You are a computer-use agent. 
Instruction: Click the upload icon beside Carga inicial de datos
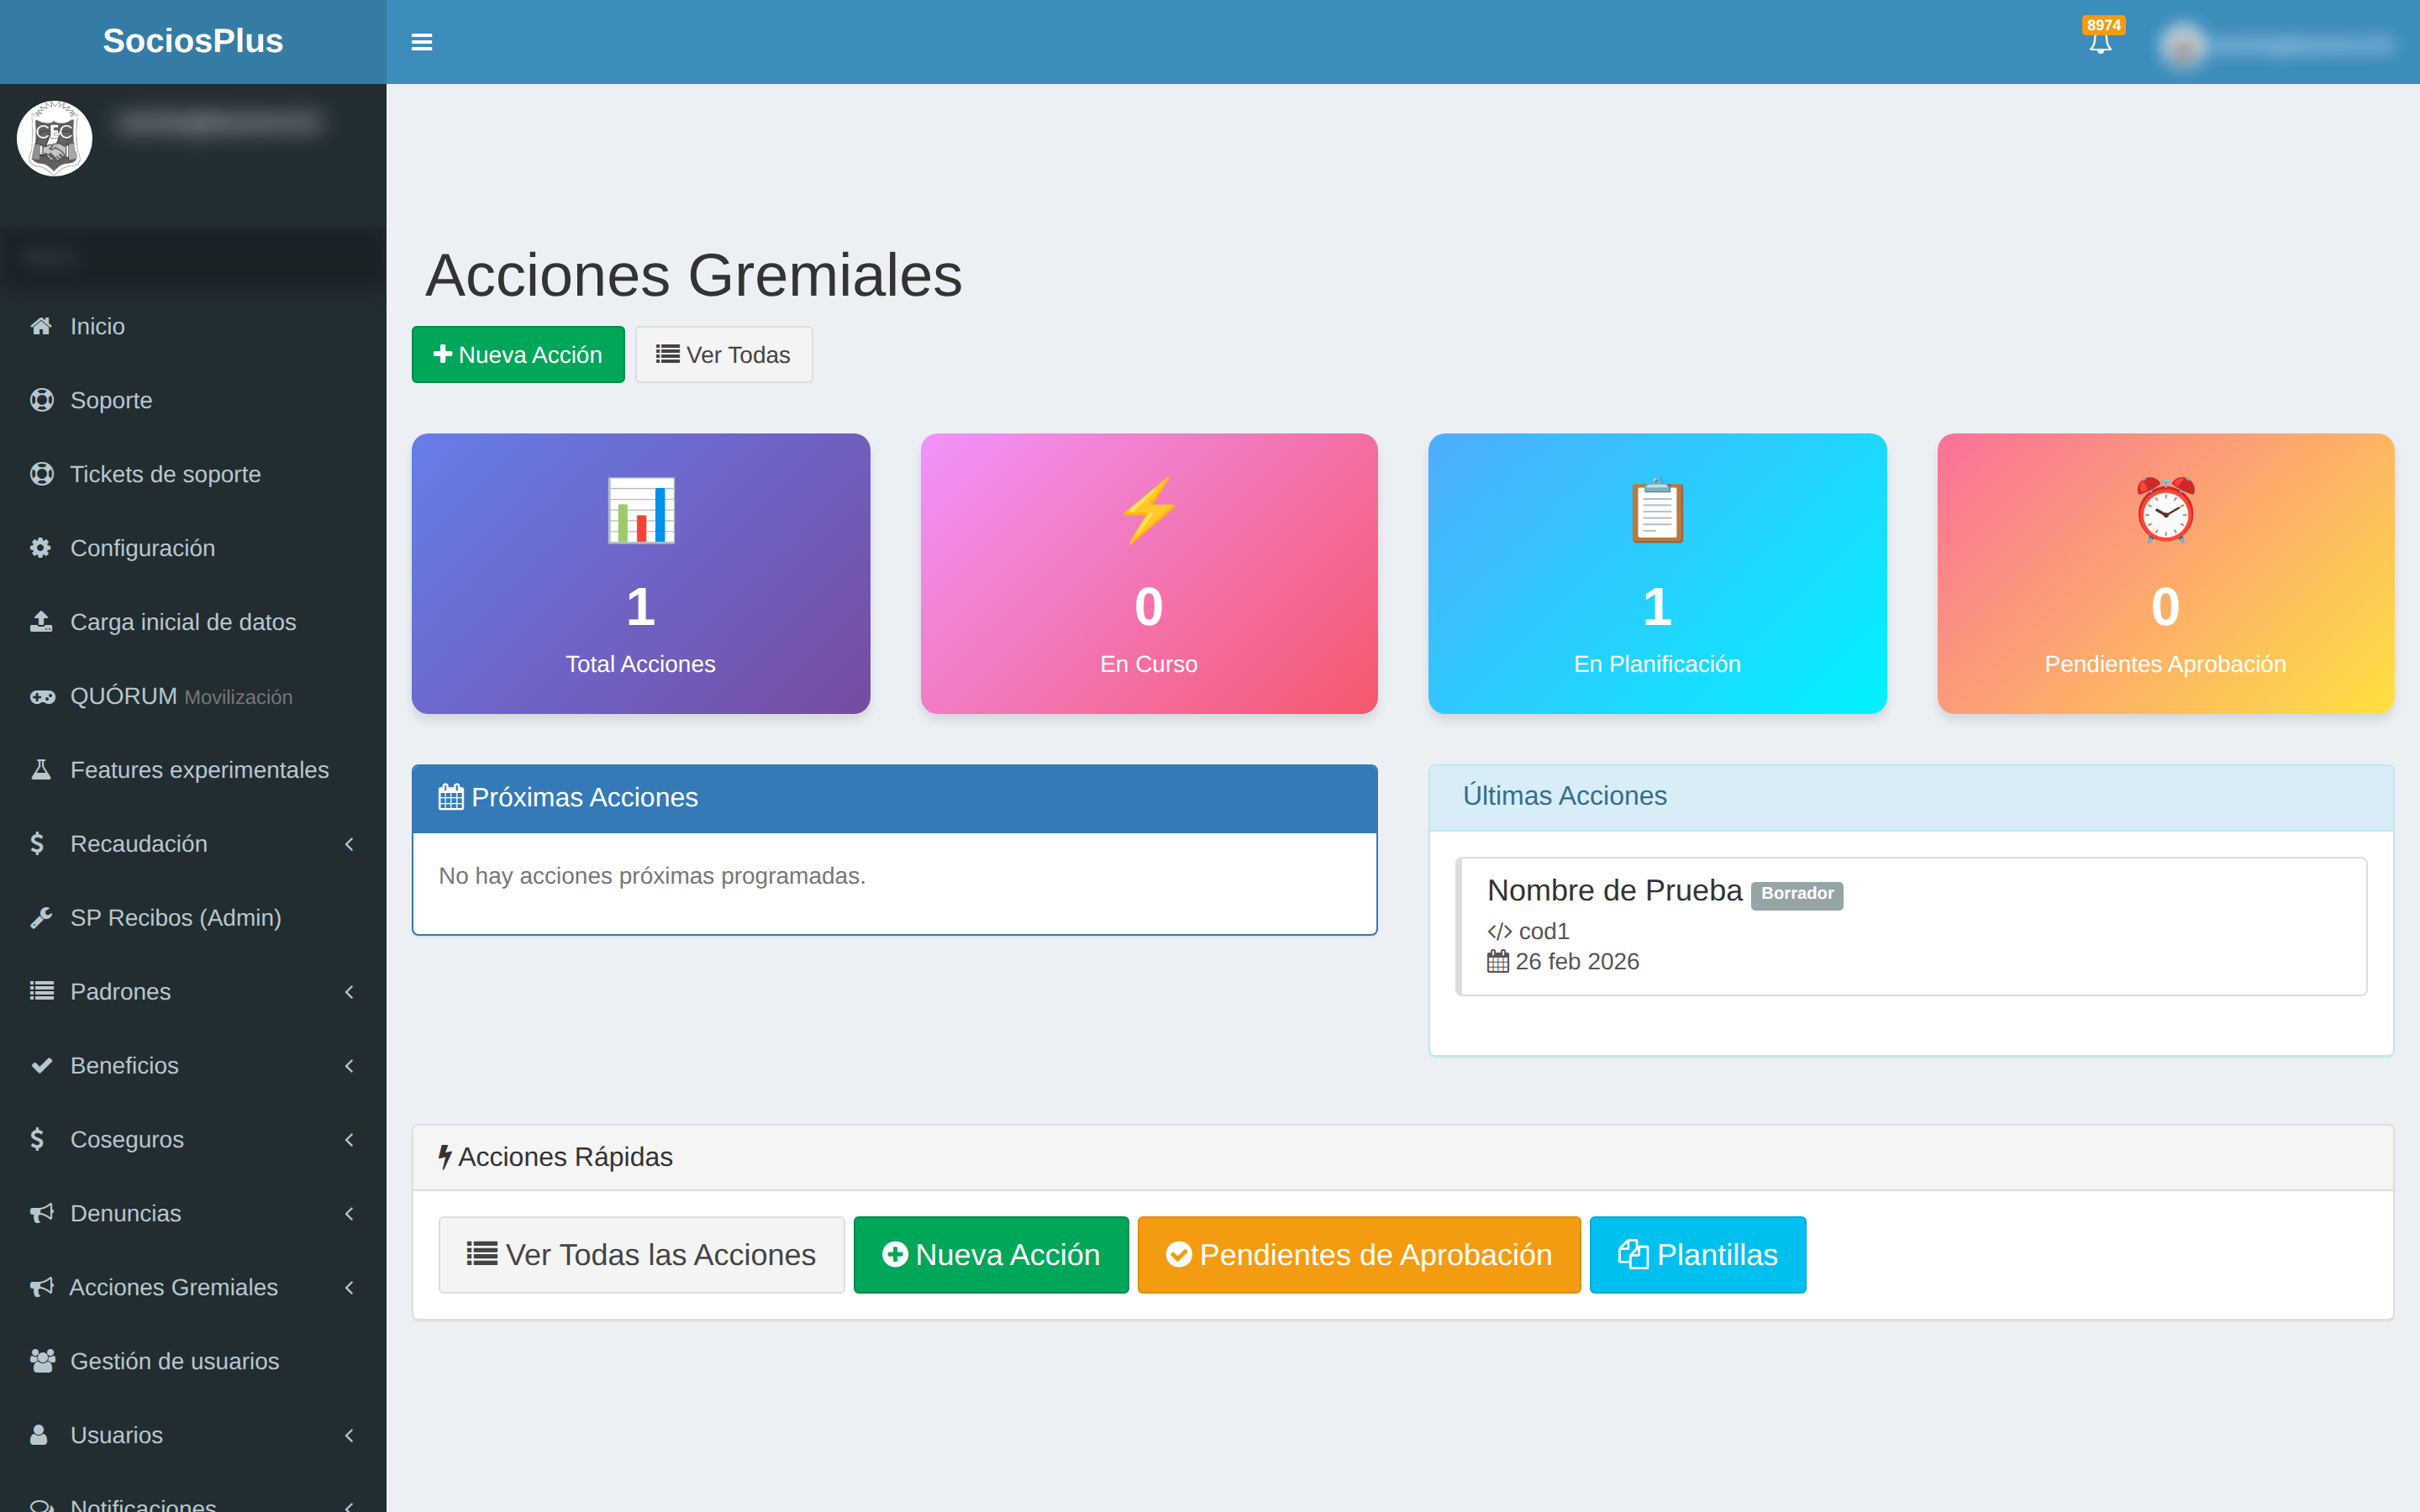tap(41, 622)
